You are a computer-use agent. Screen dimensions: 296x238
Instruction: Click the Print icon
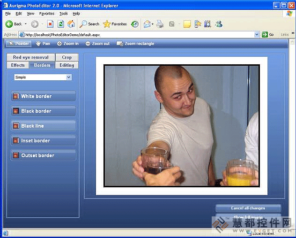[160, 24]
